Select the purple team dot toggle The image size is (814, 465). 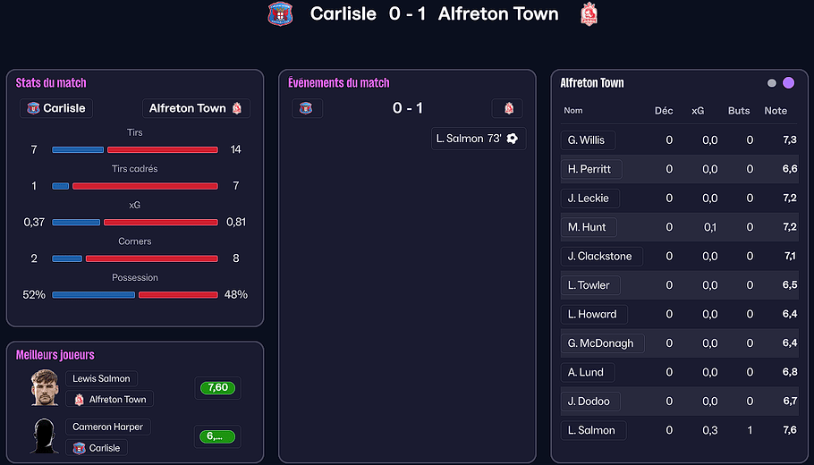click(x=788, y=83)
